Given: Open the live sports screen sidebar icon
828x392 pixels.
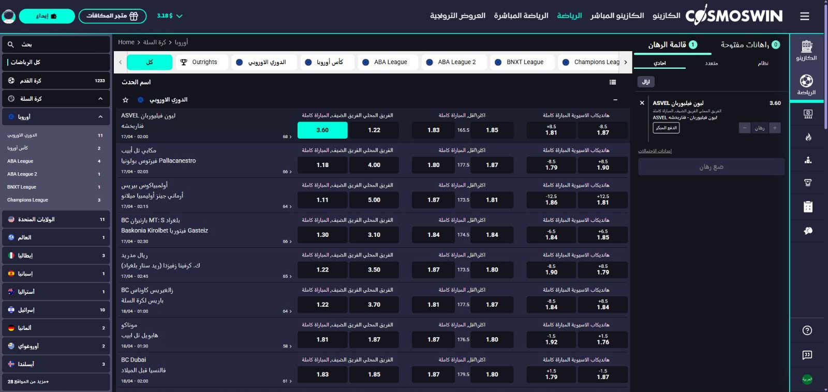Looking at the screenshot, I should click(808, 114).
